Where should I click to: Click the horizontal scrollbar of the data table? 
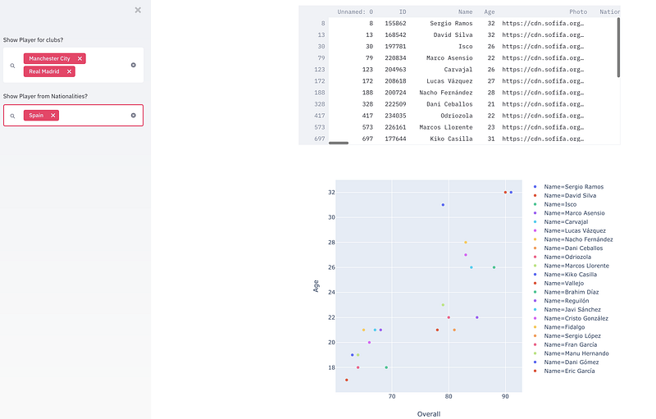coord(339,143)
